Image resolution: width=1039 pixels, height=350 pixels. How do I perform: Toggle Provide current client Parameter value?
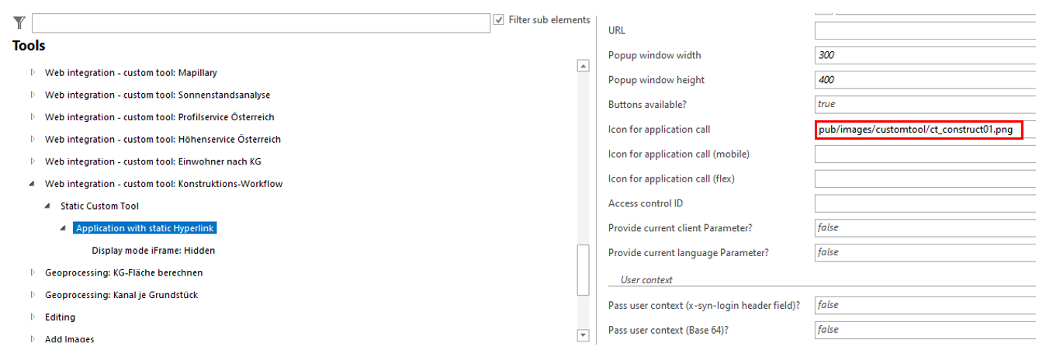pos(925,228)
